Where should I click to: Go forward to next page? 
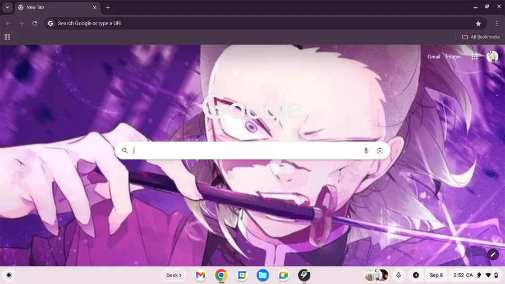pos(21,23)
